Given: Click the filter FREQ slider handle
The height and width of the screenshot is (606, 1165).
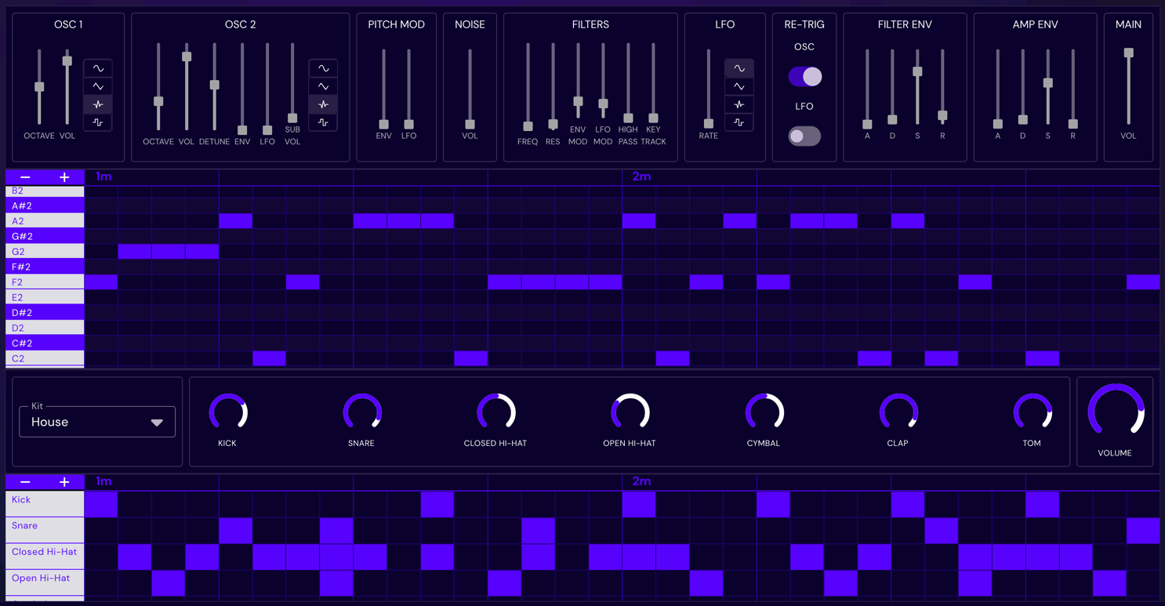Looking at the screenshot, I should point(528,126).
